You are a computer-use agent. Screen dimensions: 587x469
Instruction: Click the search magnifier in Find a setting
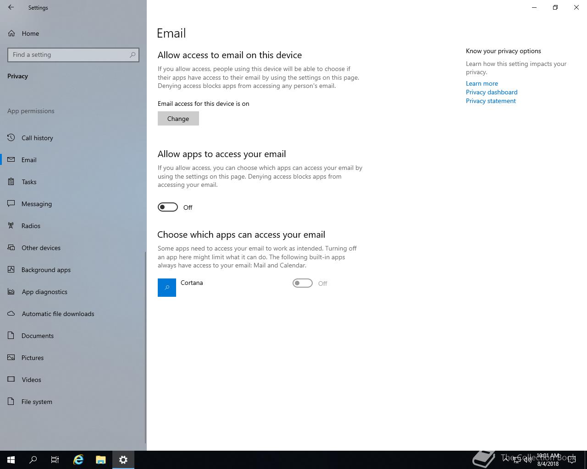click(133, 55)
